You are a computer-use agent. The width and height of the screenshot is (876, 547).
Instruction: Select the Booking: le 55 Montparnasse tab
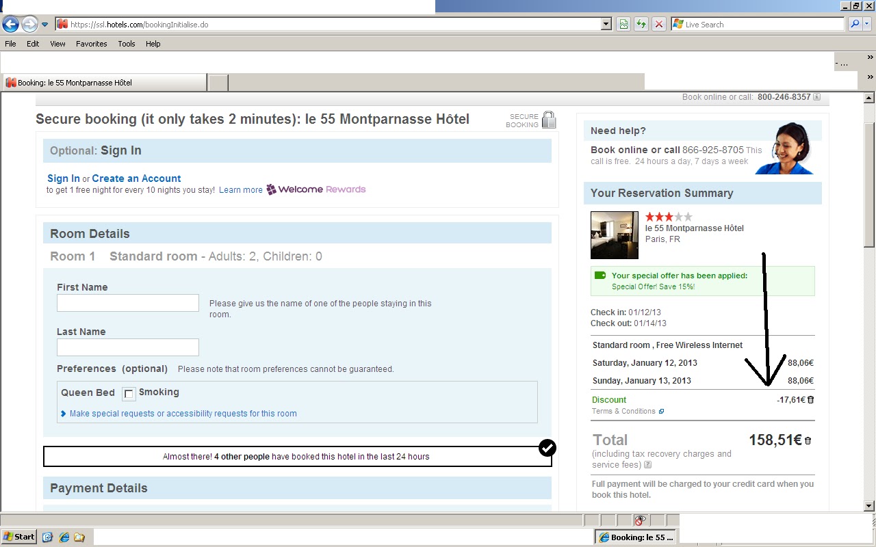click(103, 83)
